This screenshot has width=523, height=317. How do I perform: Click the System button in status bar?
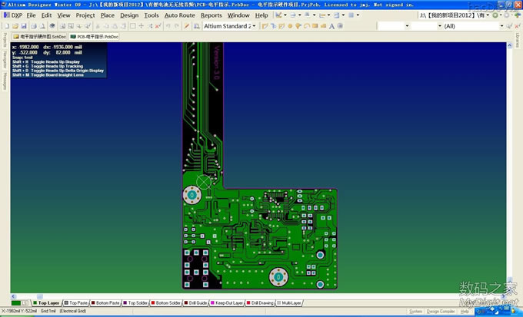[x=415, y=312]
